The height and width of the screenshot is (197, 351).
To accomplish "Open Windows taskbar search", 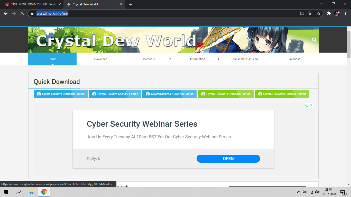I will [19, 192].
